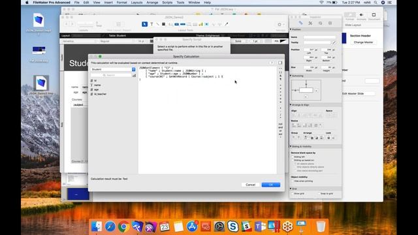Viewport: 418px width, 235px height.
Task: Collapse the Position section in Inspector
Action: 291,29
